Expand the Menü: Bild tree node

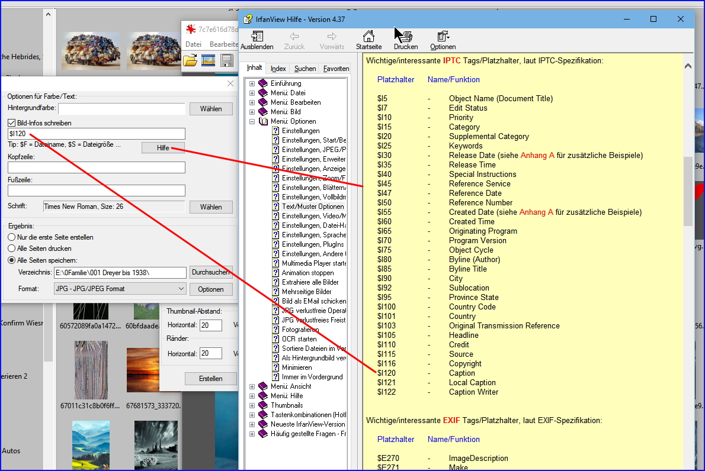point(252,112)
